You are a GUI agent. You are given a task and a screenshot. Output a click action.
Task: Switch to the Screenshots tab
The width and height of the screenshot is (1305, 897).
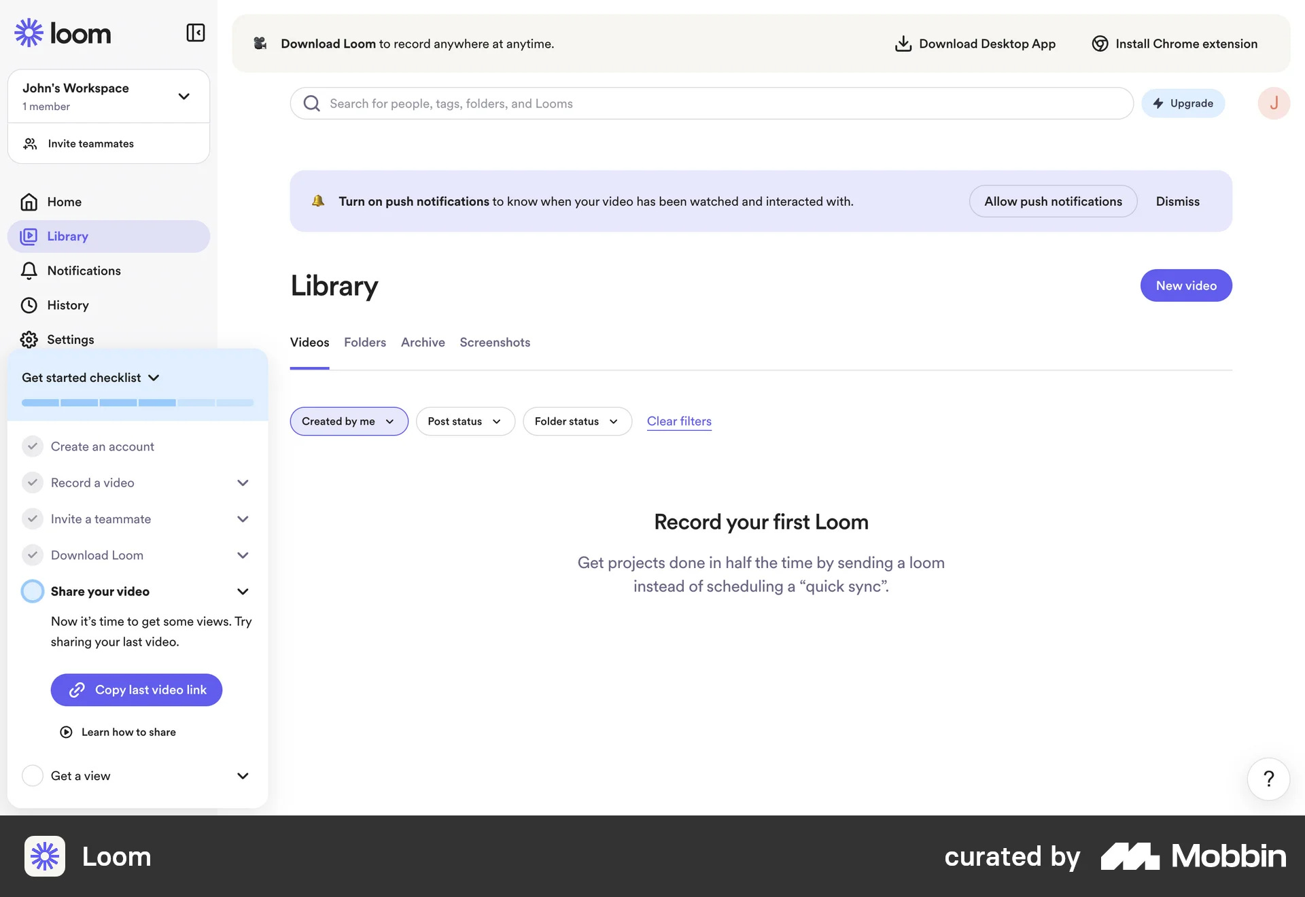tap(494, 342)
